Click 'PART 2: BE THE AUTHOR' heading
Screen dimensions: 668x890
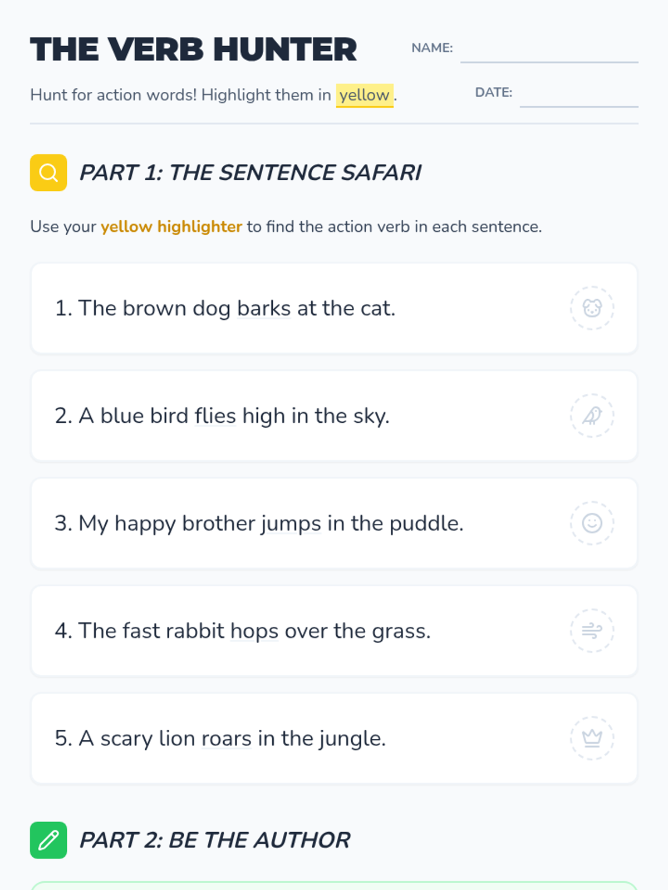point(215,840)
